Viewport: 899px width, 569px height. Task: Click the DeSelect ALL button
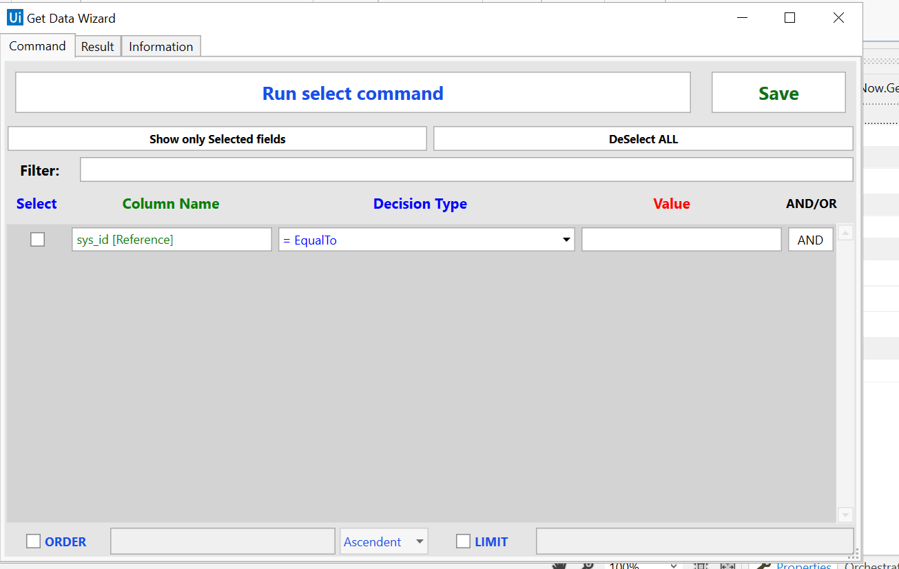pyautogui.click(x=643, y=138)
